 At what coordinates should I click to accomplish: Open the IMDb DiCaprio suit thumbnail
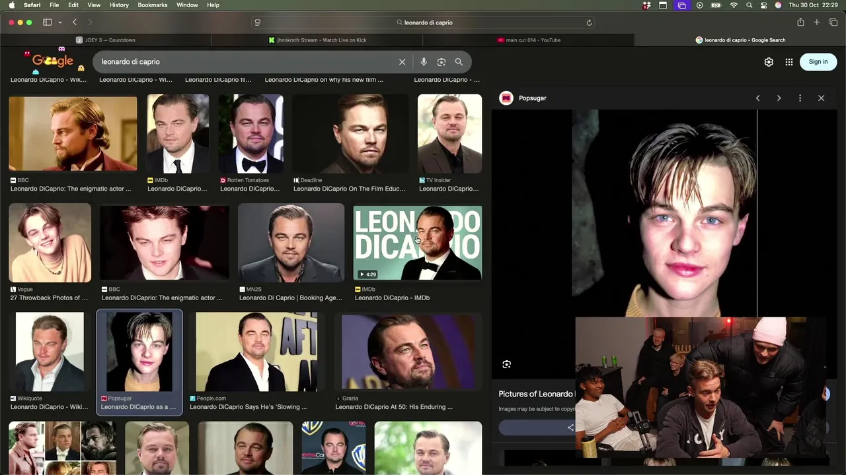click(178, 134)
